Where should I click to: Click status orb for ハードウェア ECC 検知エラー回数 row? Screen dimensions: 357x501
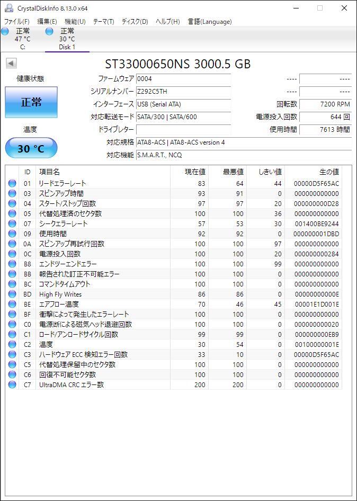[x=12, y=354]
